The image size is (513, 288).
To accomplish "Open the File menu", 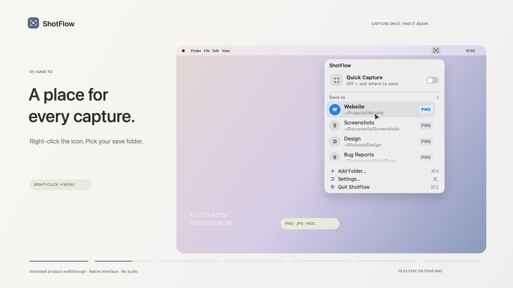I will (x=207, y=51).
